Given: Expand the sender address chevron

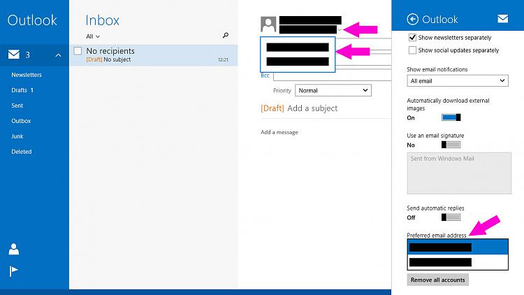Looking at the screenshot, I should tap(340, 30).
